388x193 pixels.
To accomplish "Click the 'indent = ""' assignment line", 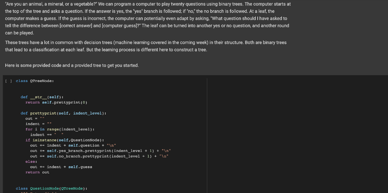I will tap(39, 124).
